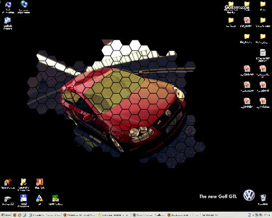Click the leftmost system tray icon
Image resolution: width=272 pixels, height=218 pixels.
point(249,215)
